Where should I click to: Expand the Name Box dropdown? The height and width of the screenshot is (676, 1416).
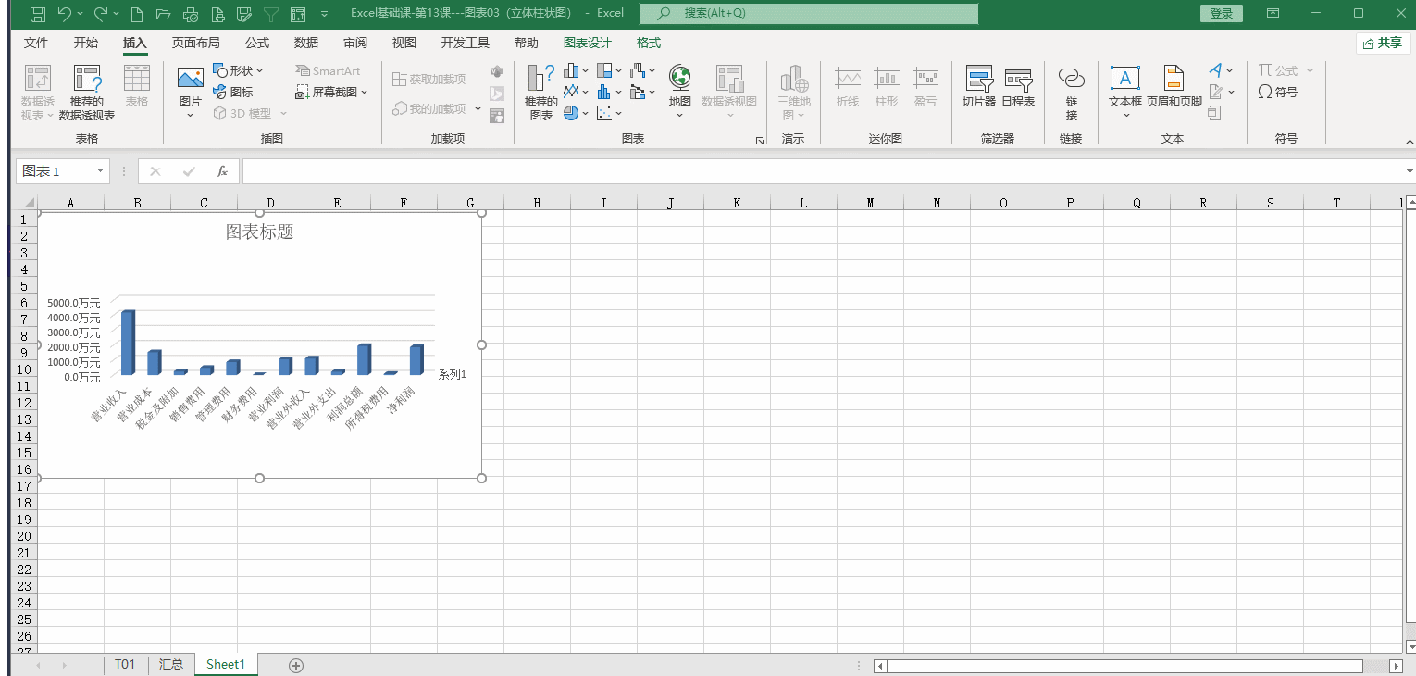click(x=100, y=171)
